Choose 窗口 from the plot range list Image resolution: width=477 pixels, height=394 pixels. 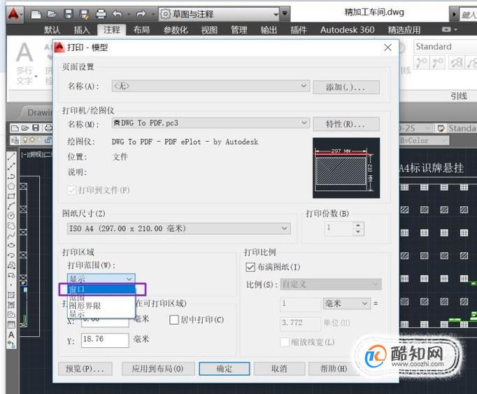coord(101,289)
